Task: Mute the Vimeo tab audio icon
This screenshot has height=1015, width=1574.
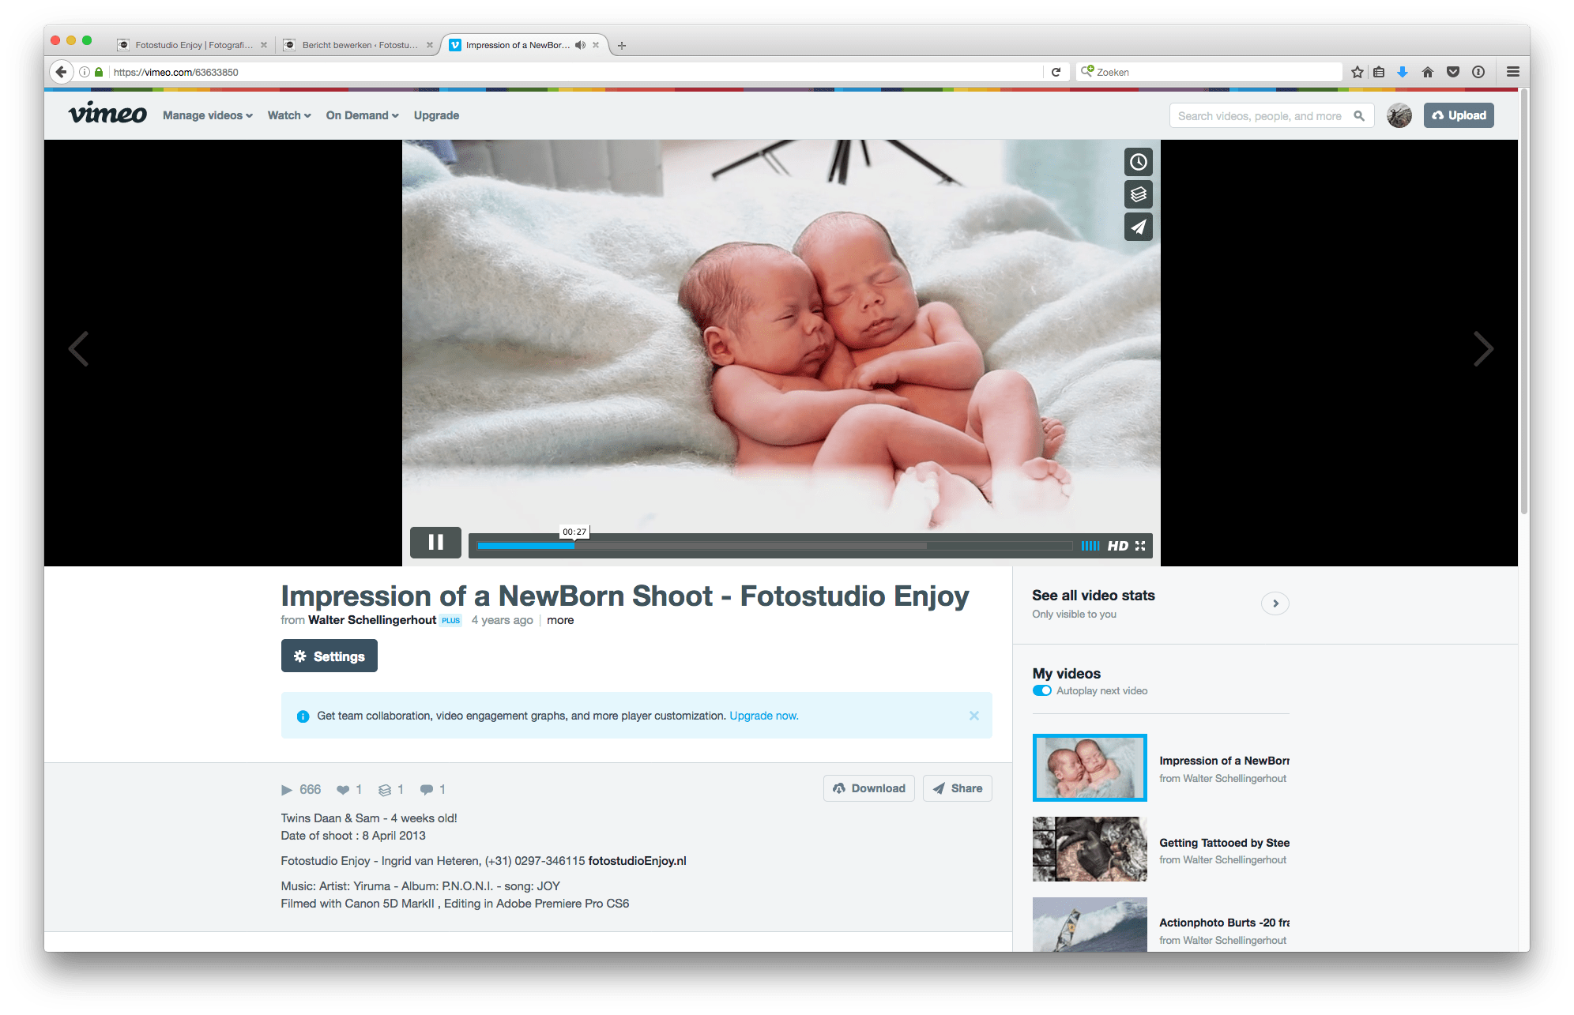Action: 580,45
